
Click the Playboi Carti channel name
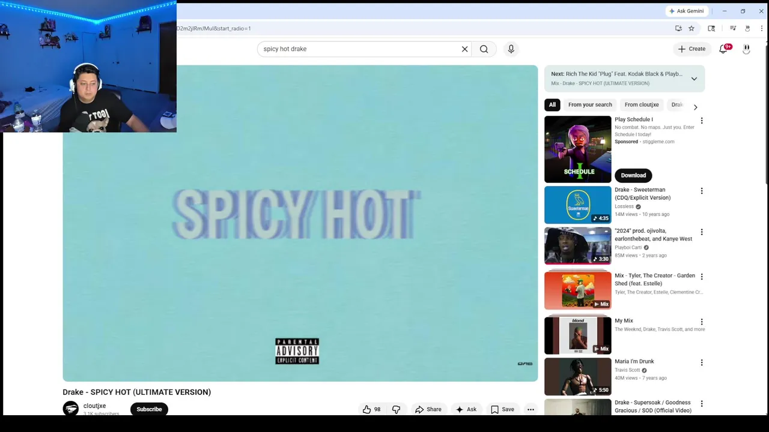point(628,247)
